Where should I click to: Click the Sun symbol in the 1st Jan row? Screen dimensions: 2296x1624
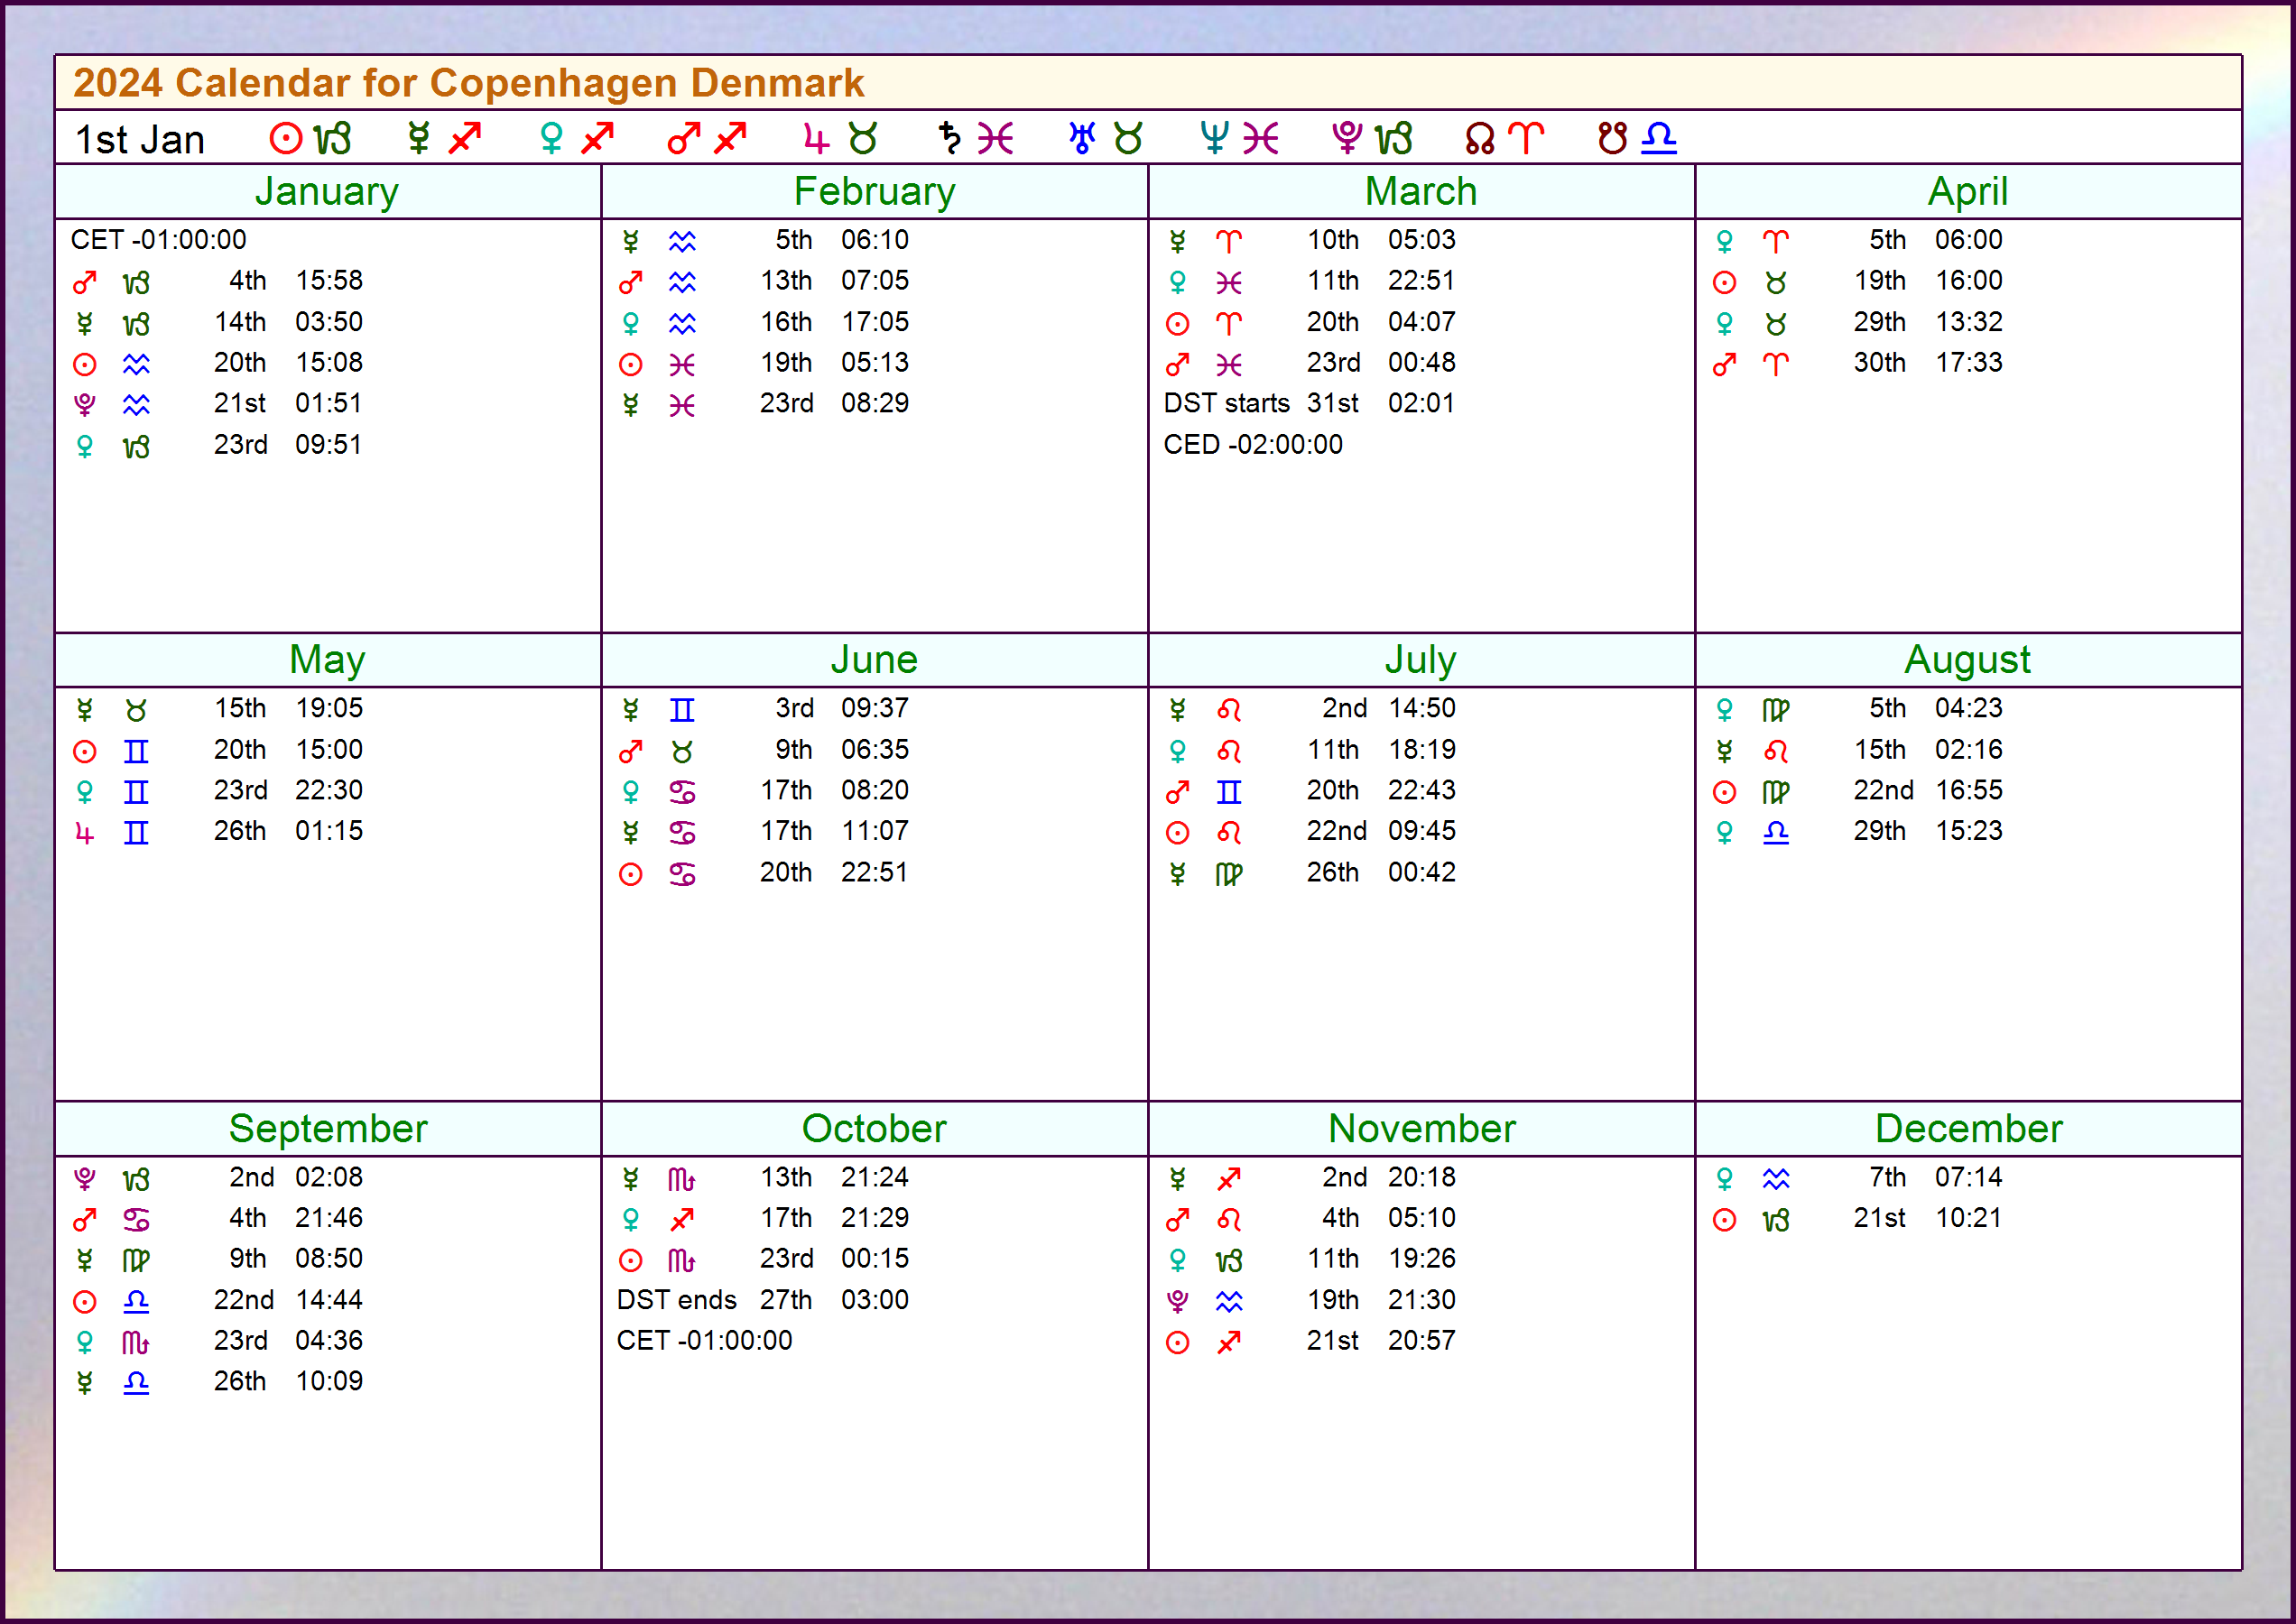point(285,138)
